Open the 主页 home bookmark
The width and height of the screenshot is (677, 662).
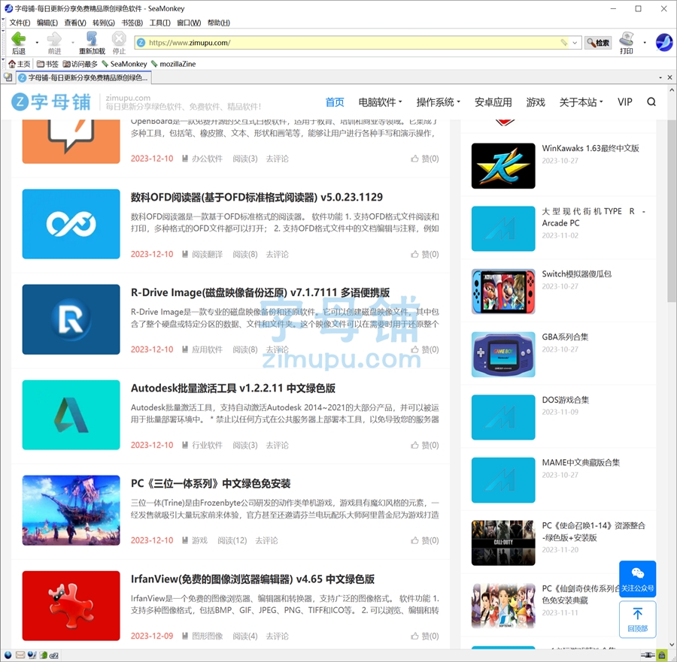click(20, 64)
